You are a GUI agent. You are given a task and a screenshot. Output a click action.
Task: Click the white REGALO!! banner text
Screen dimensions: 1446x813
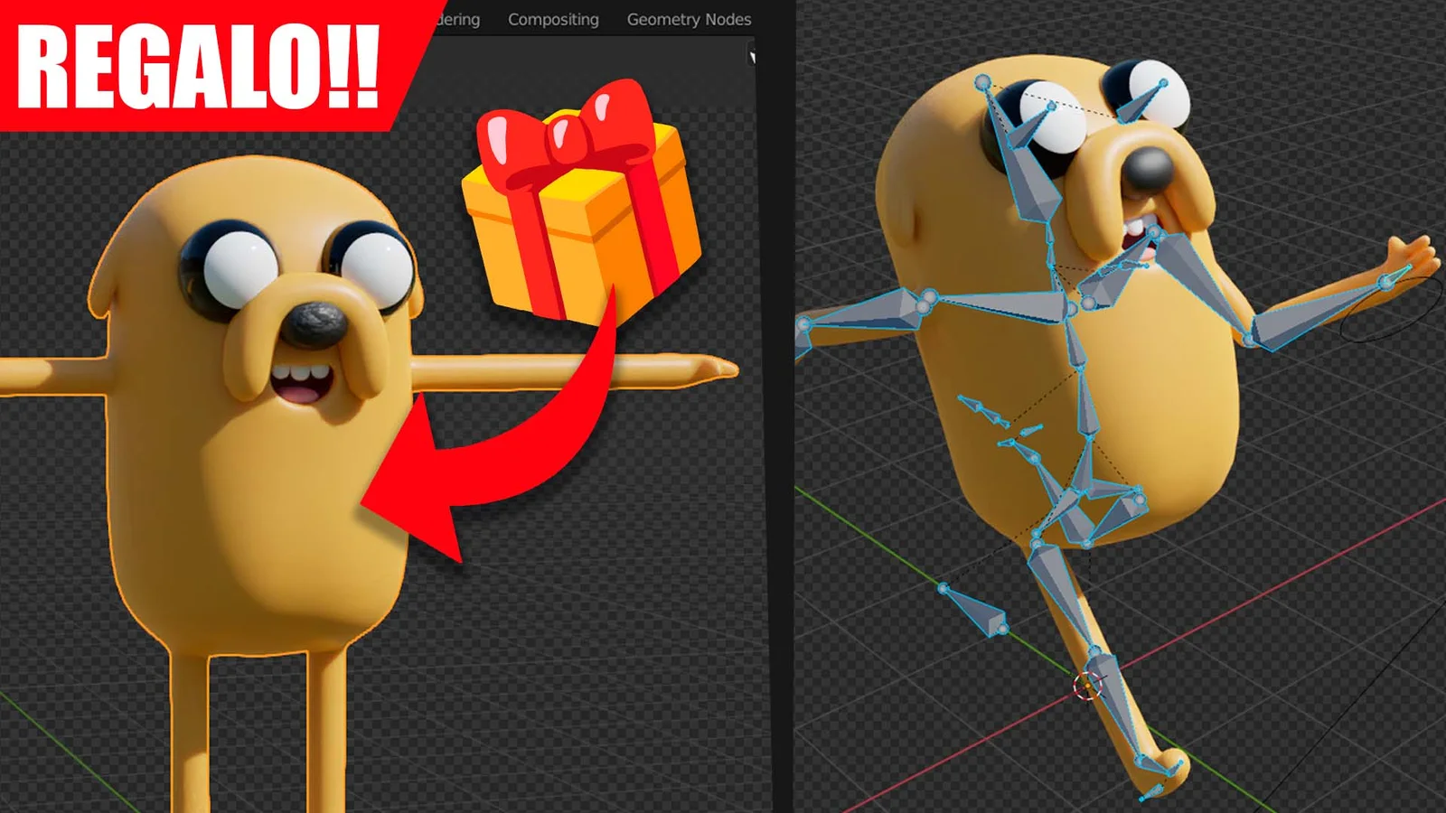tap(197, 67)
